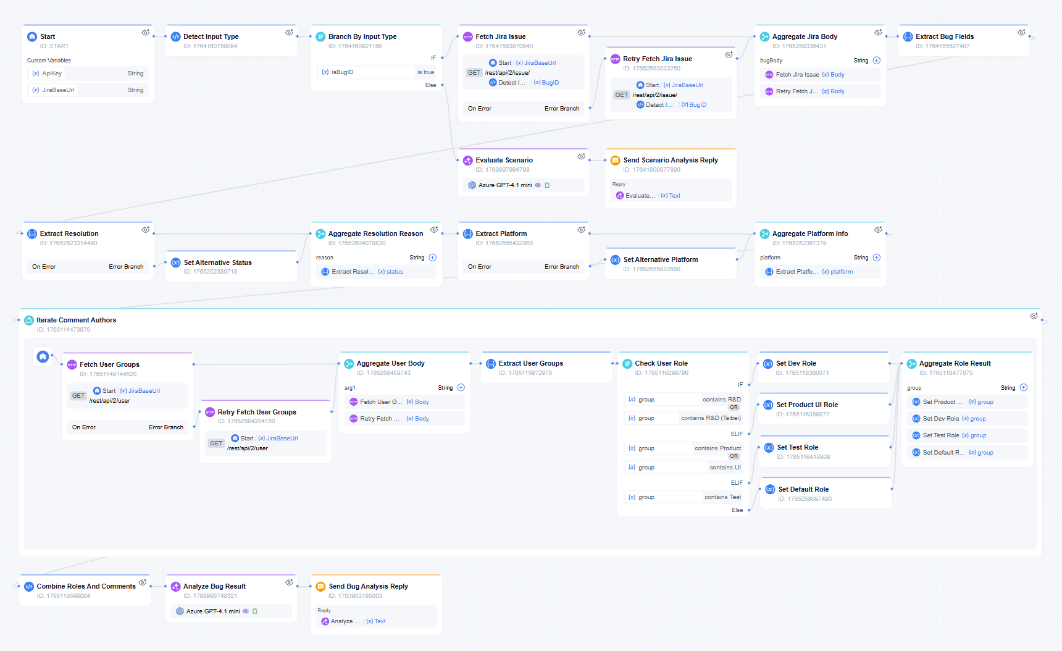Open the Check User Role node
1062x651 pixels.
coord(661,364)
